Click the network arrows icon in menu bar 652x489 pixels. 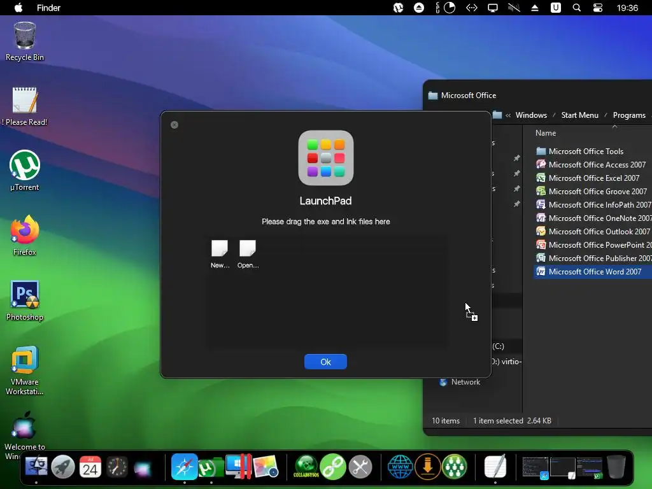click(x=472, y=8)
